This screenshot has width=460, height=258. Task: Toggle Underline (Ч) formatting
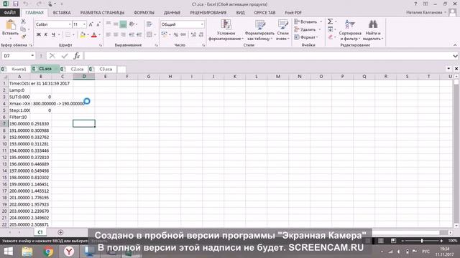pyautogui.click(x=53, y=35)
